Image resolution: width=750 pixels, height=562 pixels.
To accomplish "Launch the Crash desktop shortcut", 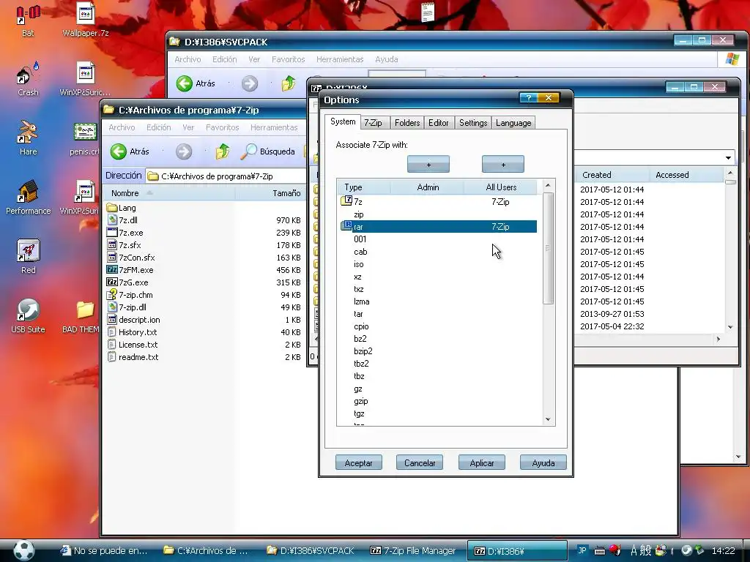I will (x=28, y=79).
